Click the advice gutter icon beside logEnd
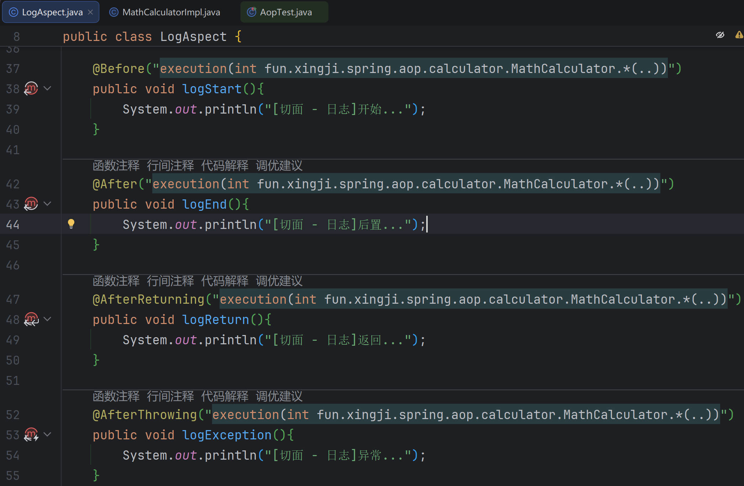Viewport: 744px width, 486px height. click(31, 204)
